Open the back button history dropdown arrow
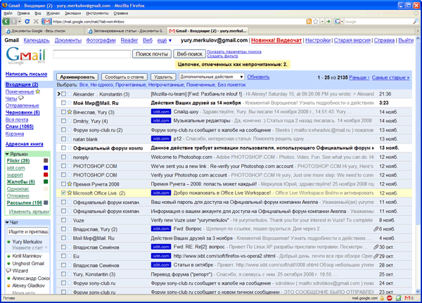Image resolution: width=422 pixels, height=303 pixels. coord(20,22)
